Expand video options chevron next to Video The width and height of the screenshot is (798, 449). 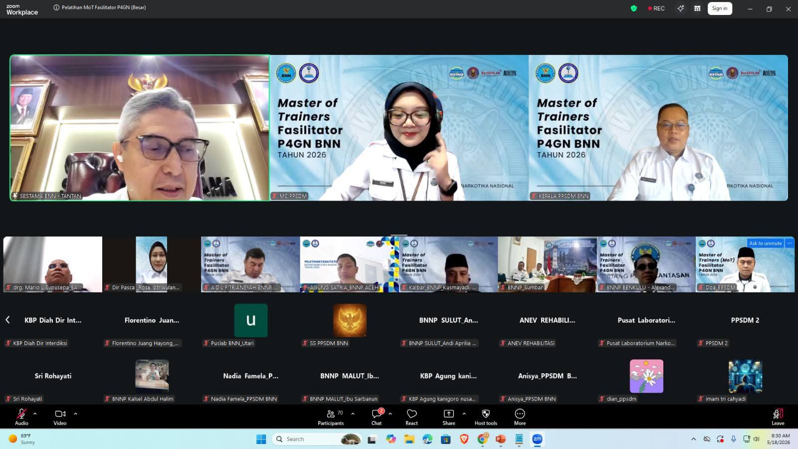tap(75, 414)
